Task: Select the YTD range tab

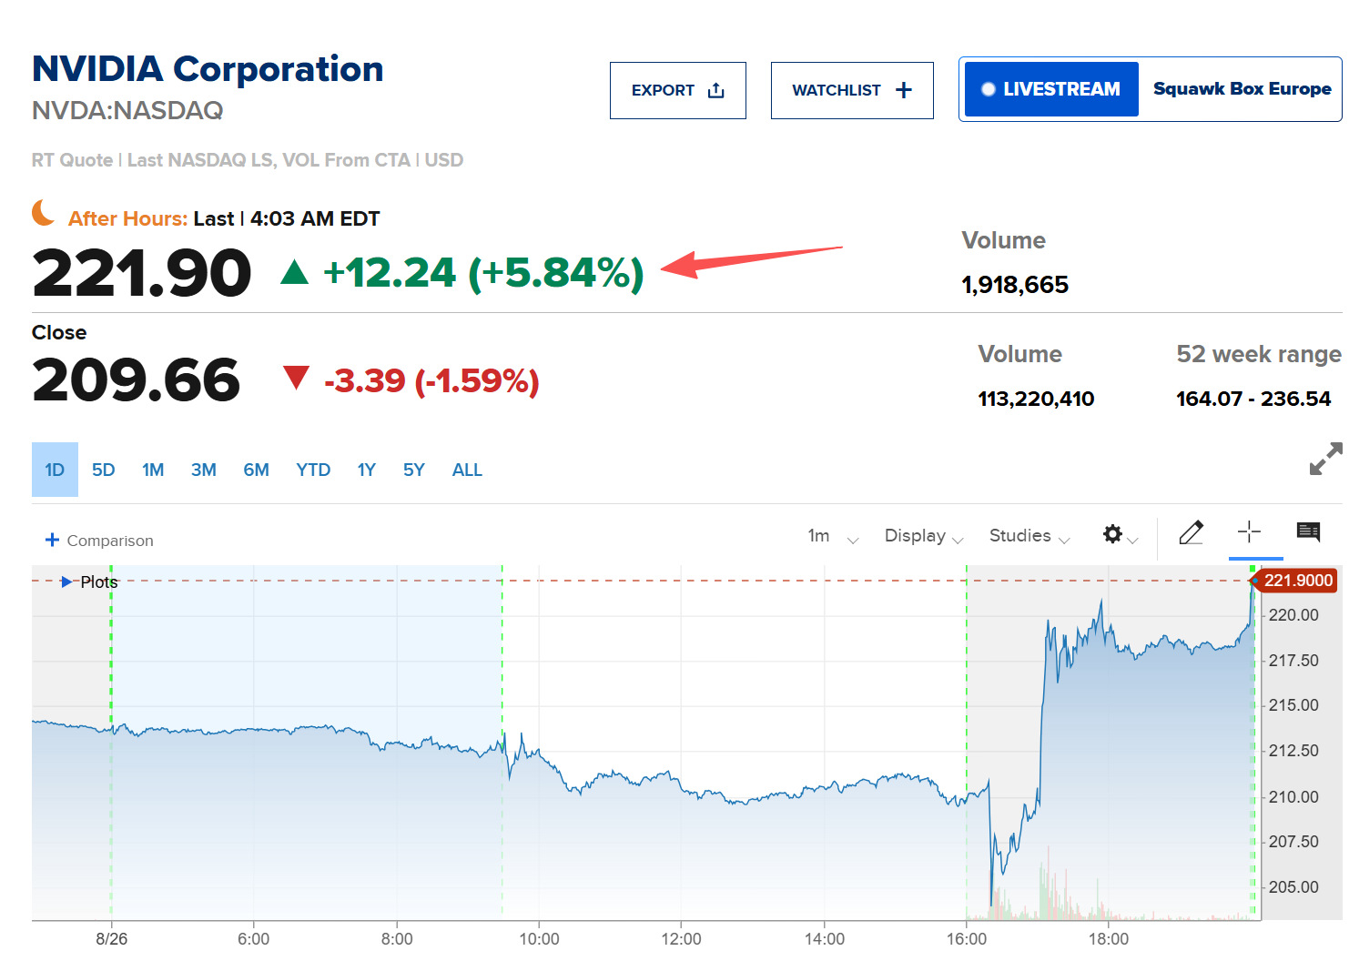Action: point(313,470)
